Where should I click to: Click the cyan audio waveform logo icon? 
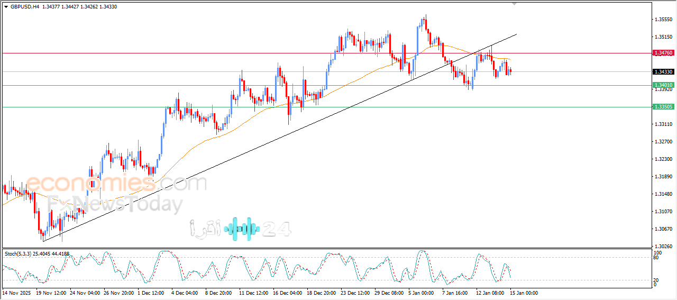(x=242, y=229)
